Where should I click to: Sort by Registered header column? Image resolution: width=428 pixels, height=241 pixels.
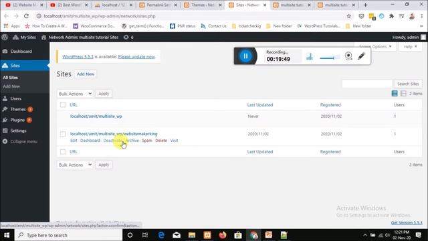[x=330, y=105]
